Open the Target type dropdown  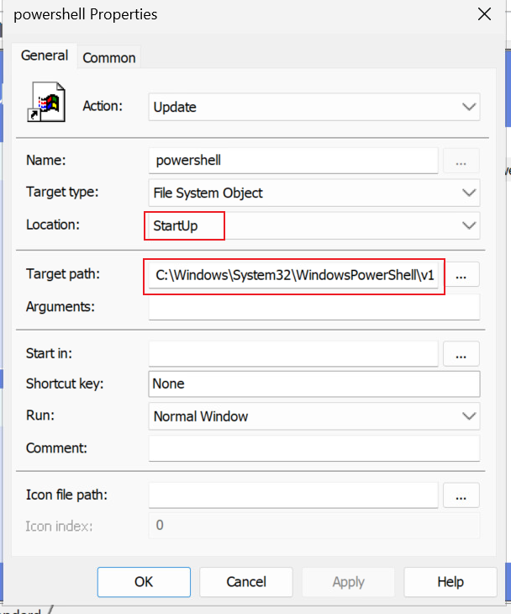(314, 193)
